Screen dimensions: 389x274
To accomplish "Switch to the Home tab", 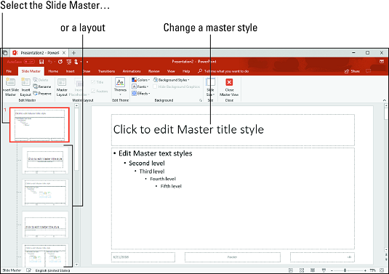I will click(x=53, y=71).
